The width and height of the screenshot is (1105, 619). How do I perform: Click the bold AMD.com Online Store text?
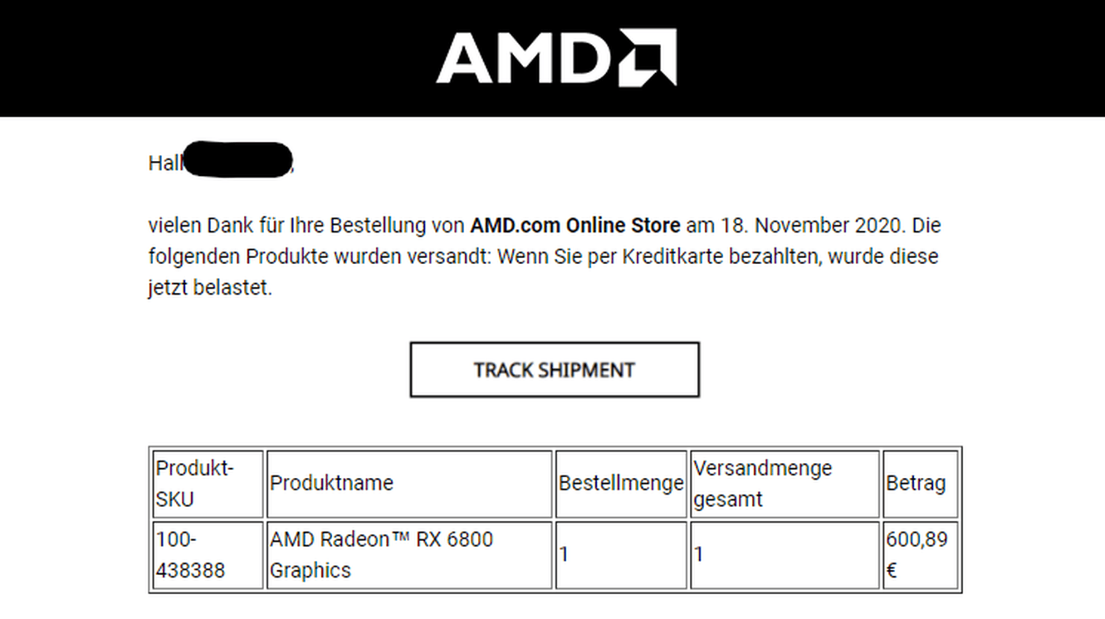(575, 226)
